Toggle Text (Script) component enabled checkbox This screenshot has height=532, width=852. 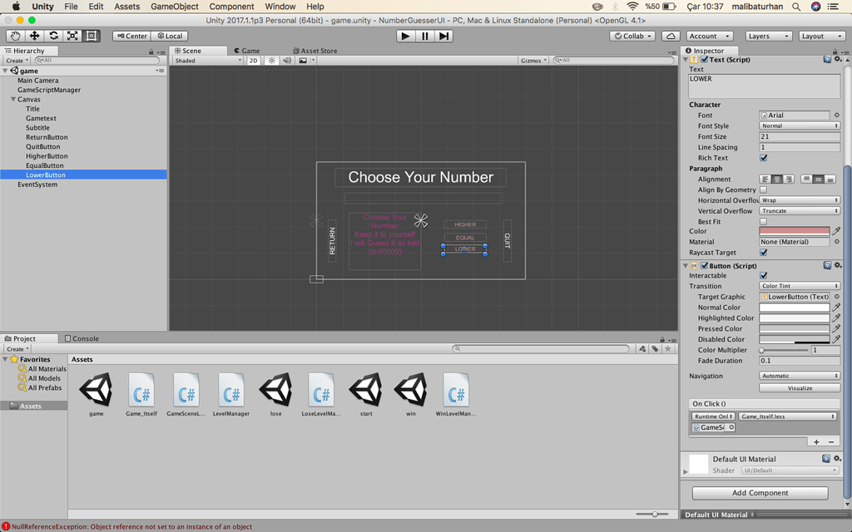coord(704,60)
